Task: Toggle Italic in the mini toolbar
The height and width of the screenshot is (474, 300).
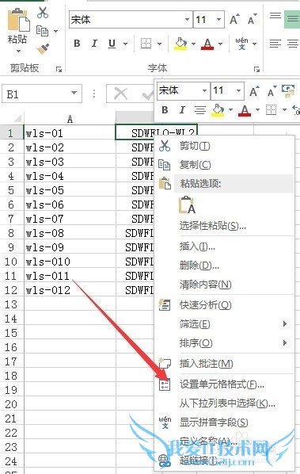Action: 182,109
